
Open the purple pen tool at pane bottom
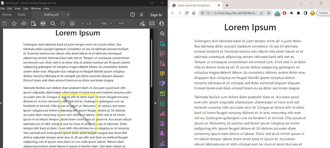pyautogui.click(x=162, y=144)
